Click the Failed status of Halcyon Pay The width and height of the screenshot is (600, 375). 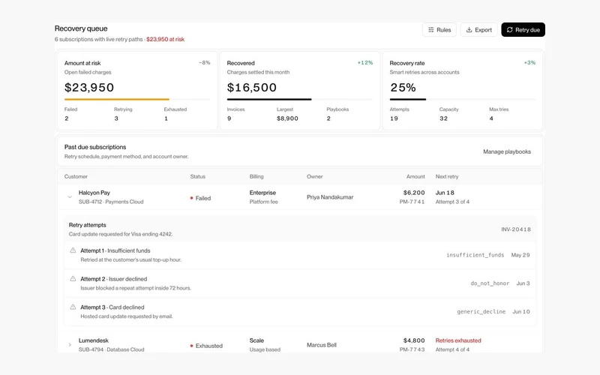click(x=200, y=198)
